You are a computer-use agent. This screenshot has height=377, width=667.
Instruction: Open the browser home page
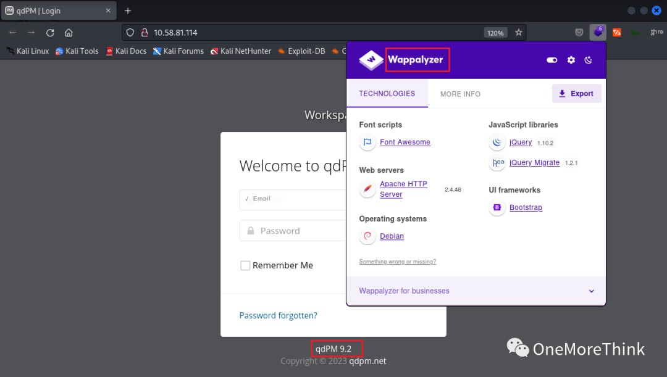click(69, 33)
